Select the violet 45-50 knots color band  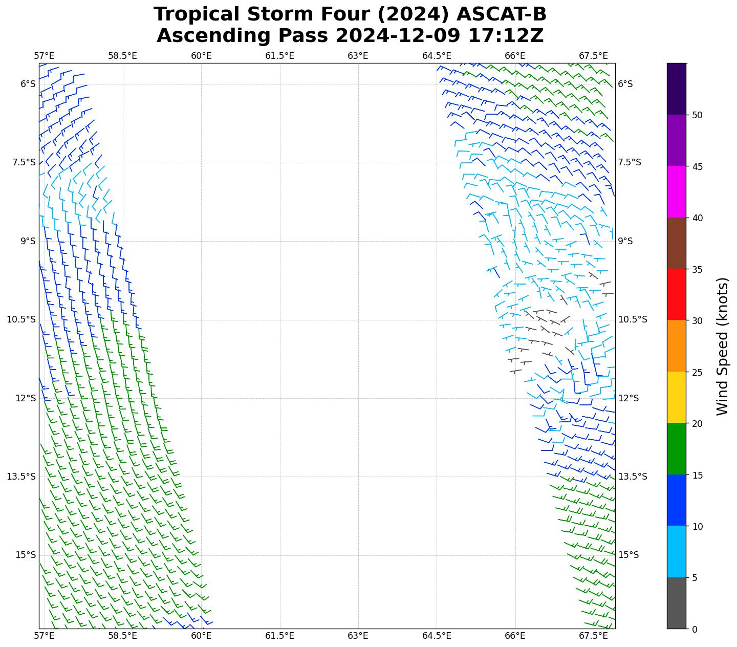pyautogui.click(x=676, y=140)
